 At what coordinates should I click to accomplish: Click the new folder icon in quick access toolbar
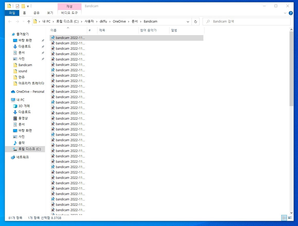point(23,6)
